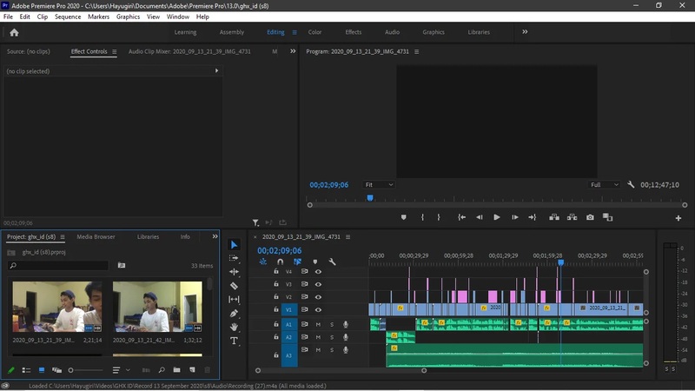This screenshot has width=695, height=391.
Task: Hide track V2 with eye toggle
Action: 318,296
